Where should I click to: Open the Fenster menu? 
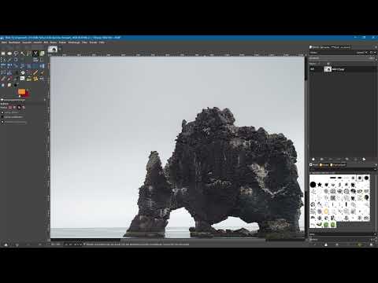93,42
